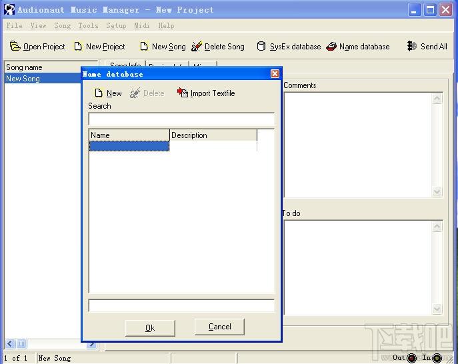
Task: Click the Send All toolbar label
Action: tap(434, 47)
